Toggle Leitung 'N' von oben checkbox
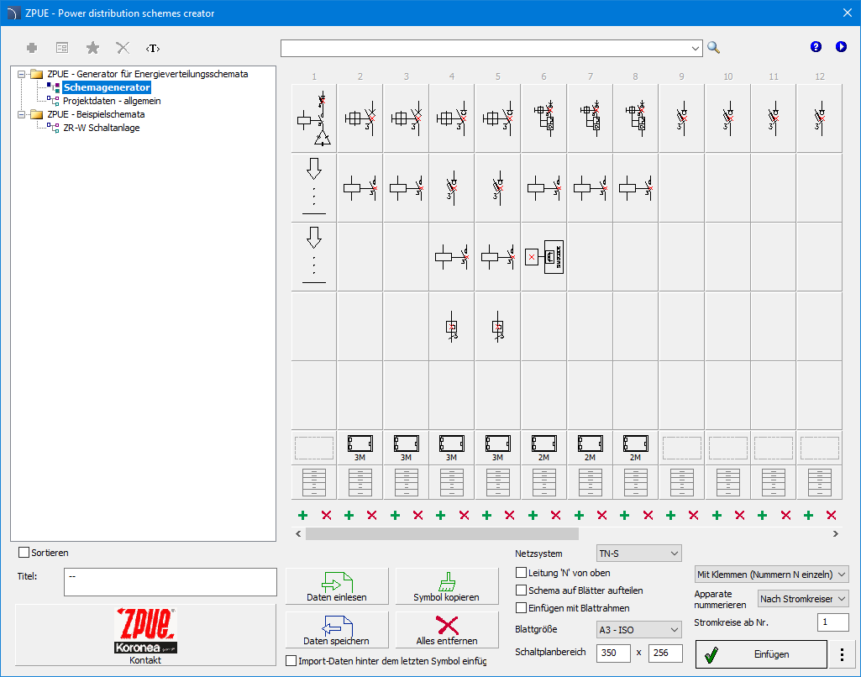 point(522,573)
